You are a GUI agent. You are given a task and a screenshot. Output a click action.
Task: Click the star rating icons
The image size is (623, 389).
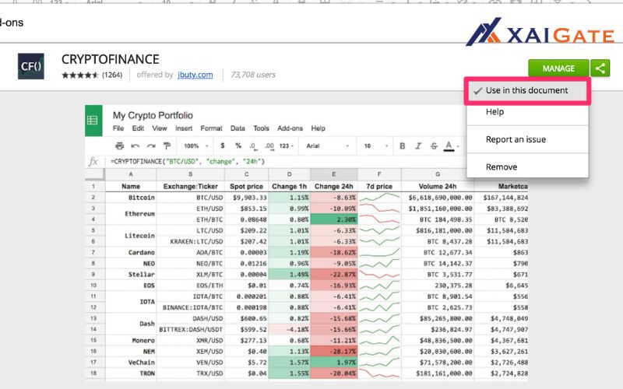pyautogui.click(x=80, y=75)
